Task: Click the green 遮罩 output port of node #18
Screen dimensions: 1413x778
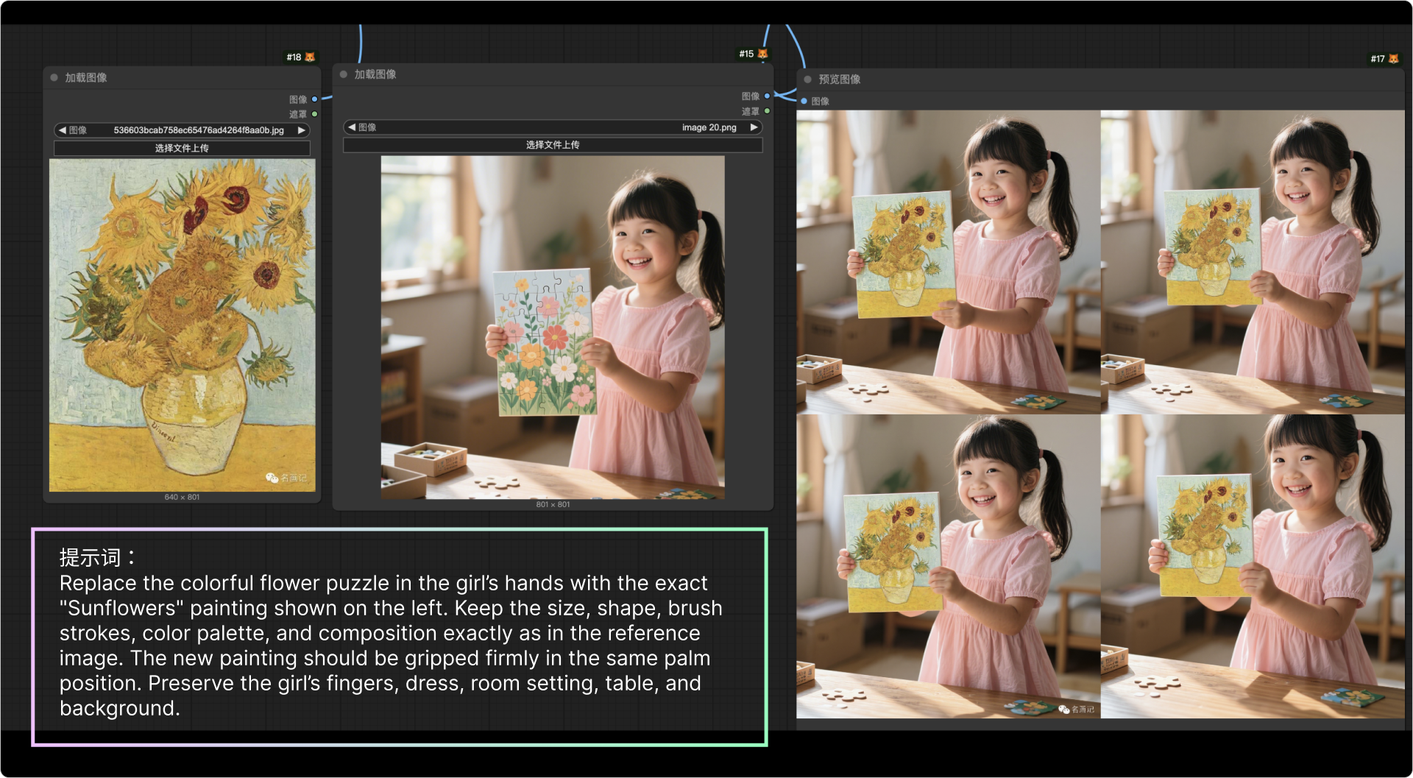Action: coord(315,114)
